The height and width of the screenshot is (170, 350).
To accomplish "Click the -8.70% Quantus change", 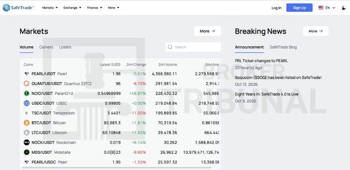I will [x=139, y=83].
